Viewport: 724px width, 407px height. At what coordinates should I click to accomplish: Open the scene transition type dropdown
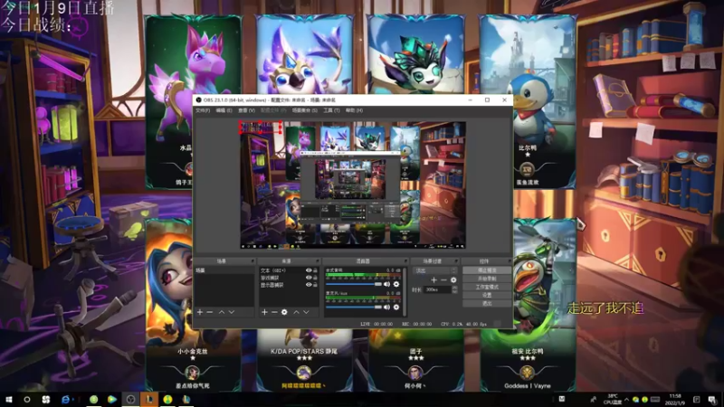tap(435, 270)
